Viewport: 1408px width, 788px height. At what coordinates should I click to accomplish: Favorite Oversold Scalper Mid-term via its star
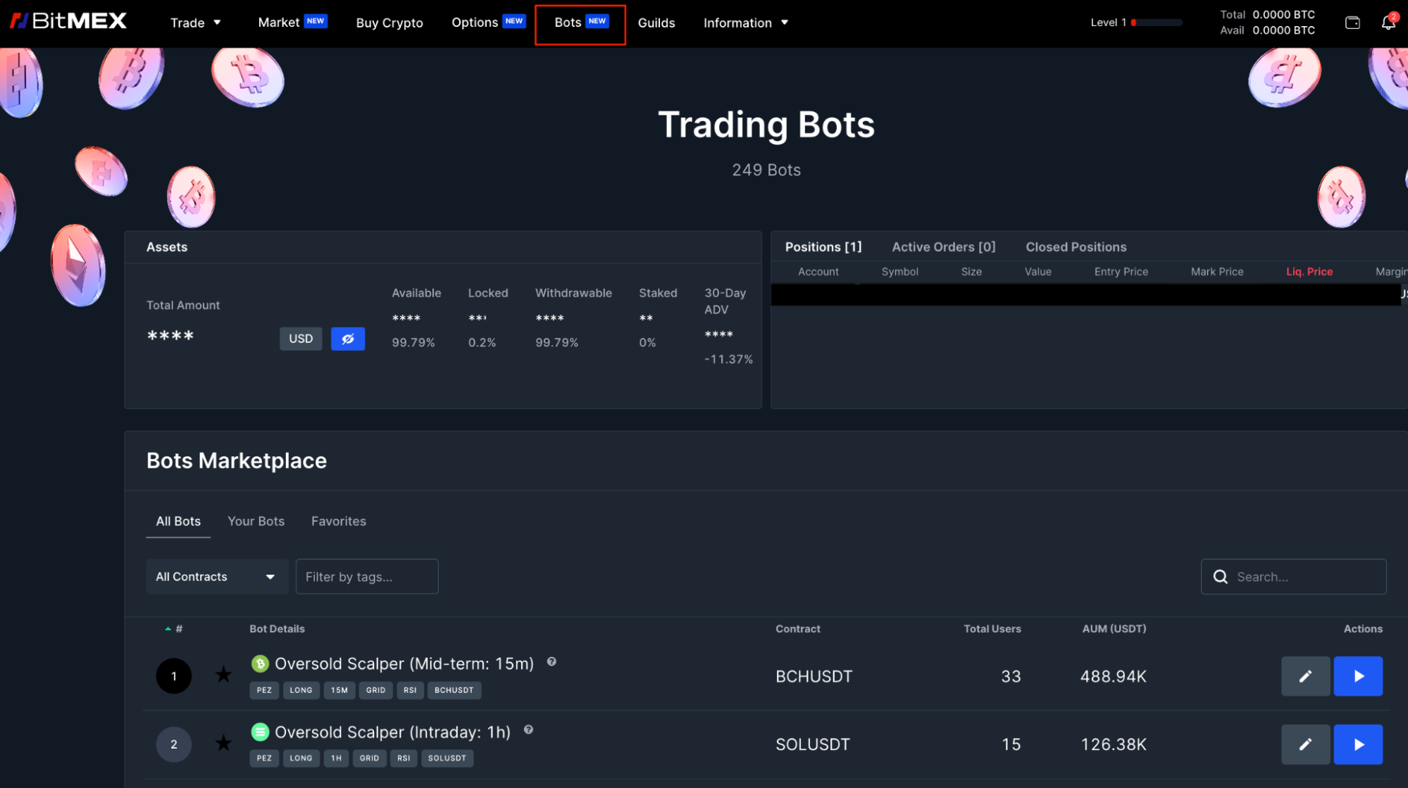(223, 675)
